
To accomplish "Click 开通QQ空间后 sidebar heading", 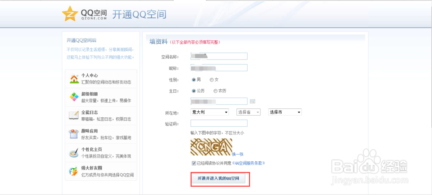I will click(82, 40).
